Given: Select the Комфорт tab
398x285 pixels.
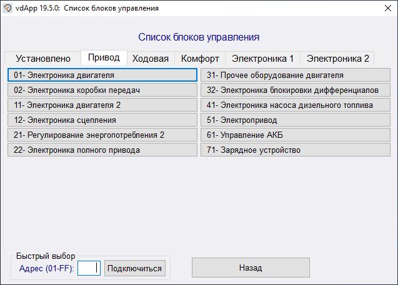Looking at the screenshot, I should pos(200,59).
